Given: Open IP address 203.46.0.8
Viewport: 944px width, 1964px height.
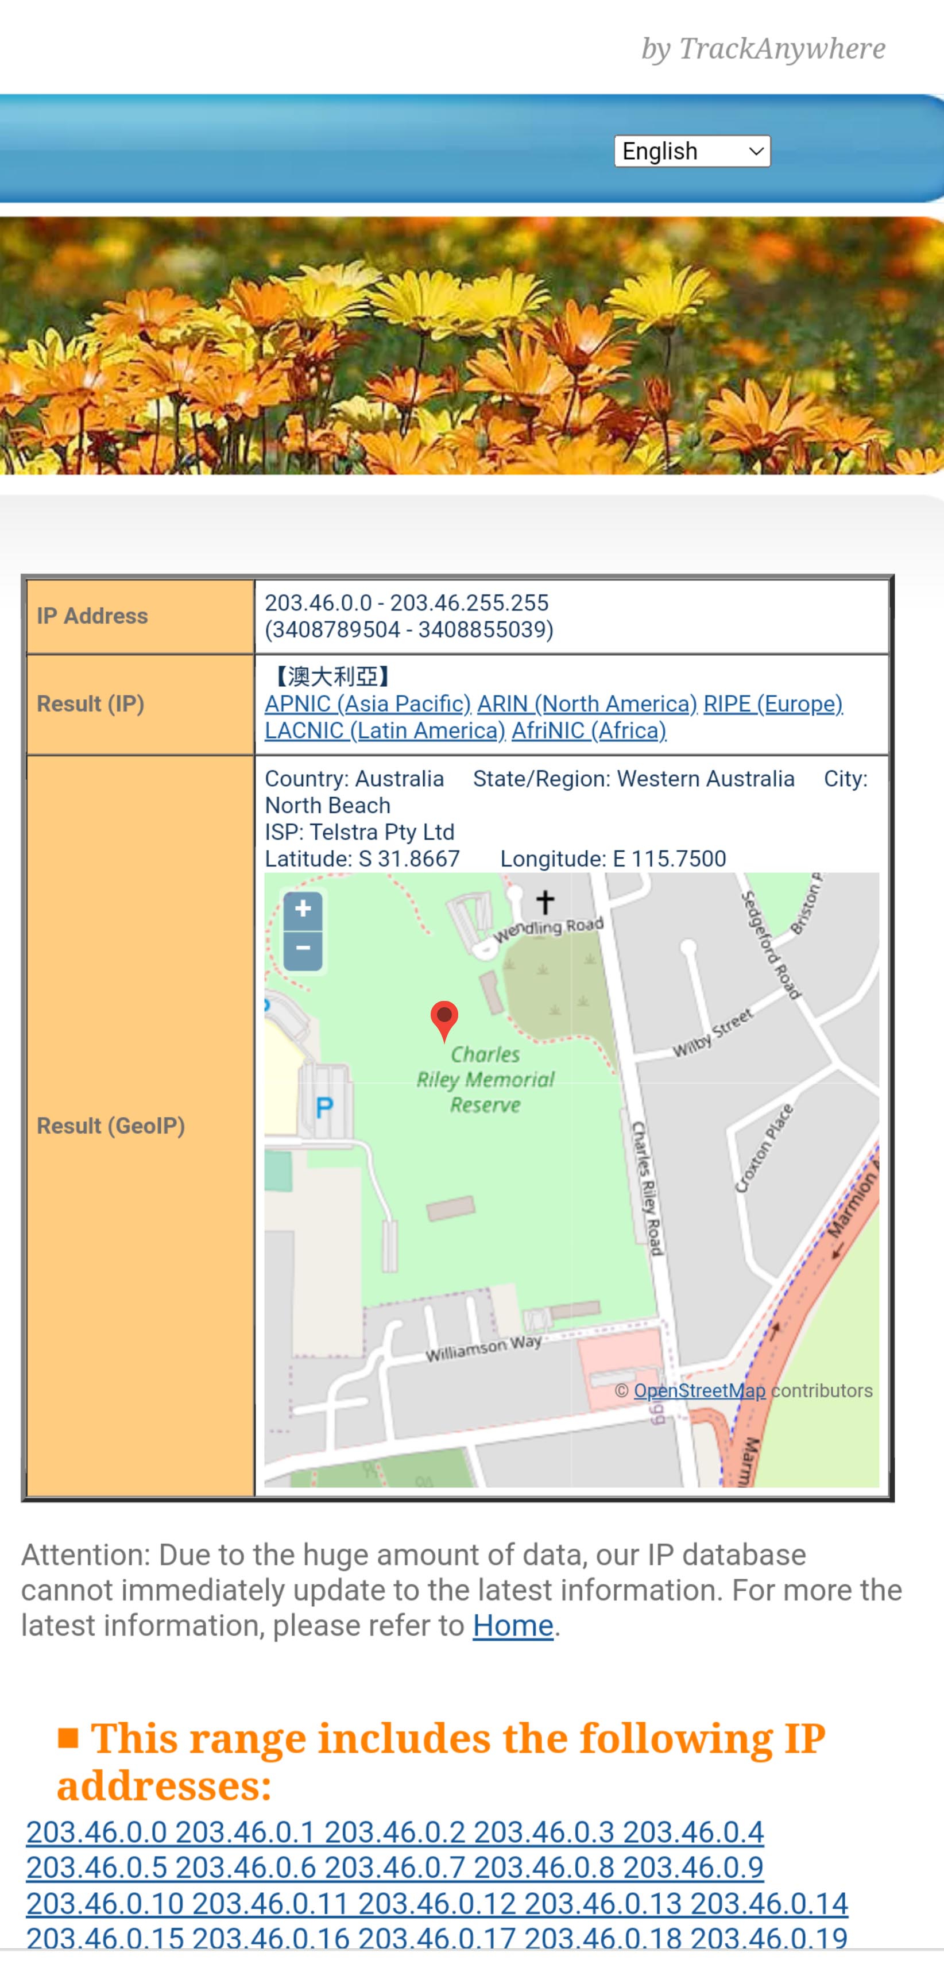Looking at the screenshot, I should coord(544,1867).
